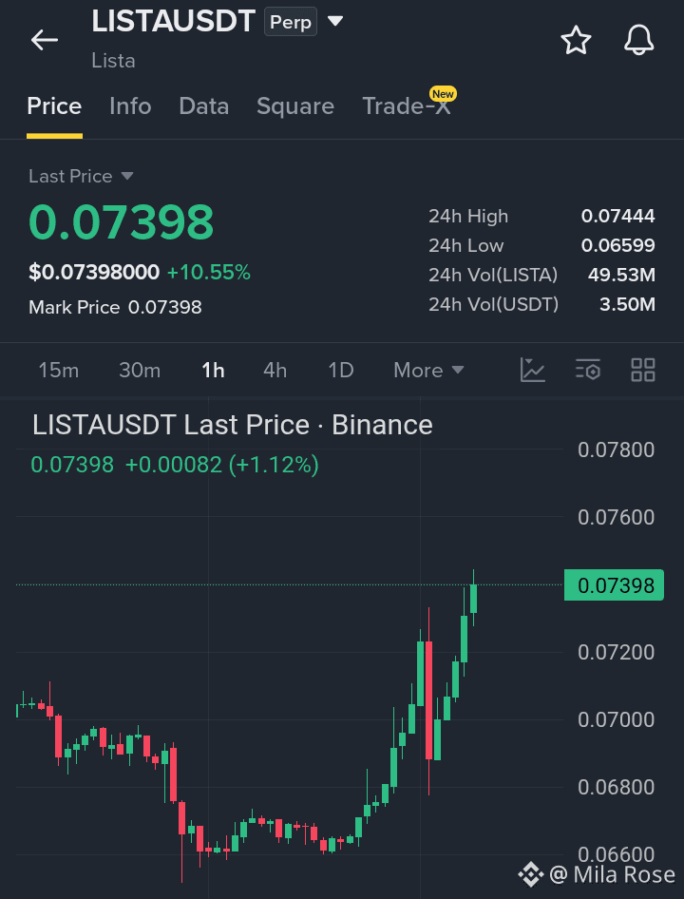Switch to the Price tab
The width and height of the screenshot is (684, 899).
pos(54,106)
